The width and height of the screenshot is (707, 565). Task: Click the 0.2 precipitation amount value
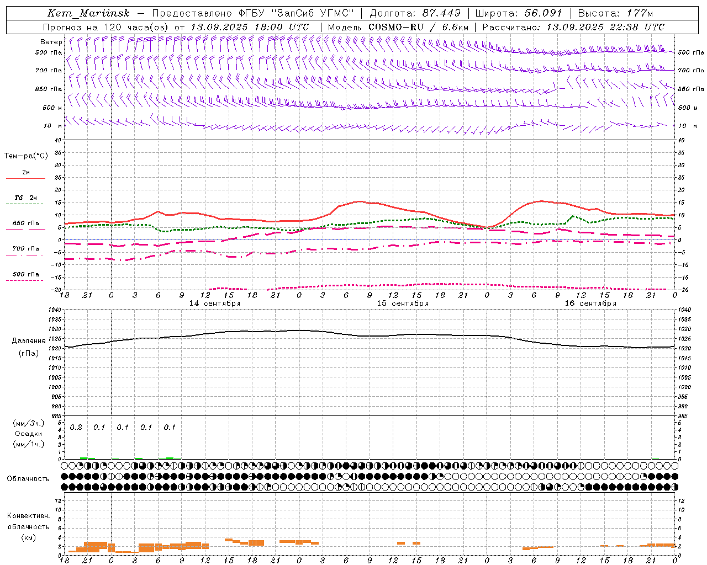coord(76,428)
